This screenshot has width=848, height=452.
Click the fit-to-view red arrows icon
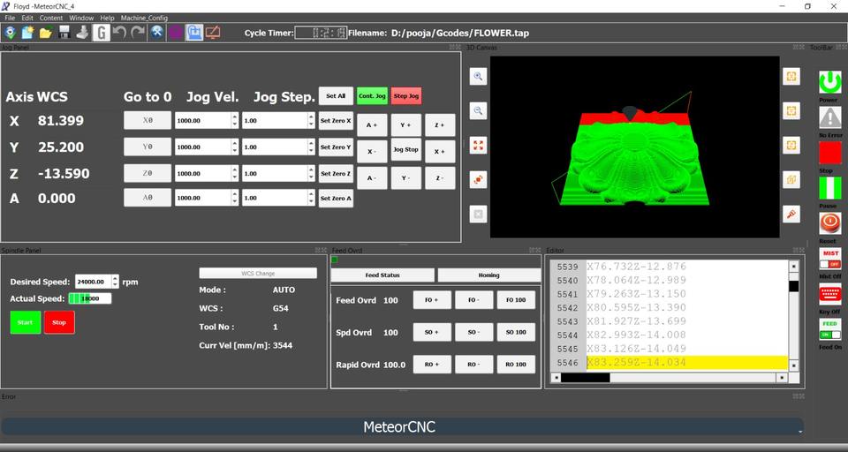[478, 145]
